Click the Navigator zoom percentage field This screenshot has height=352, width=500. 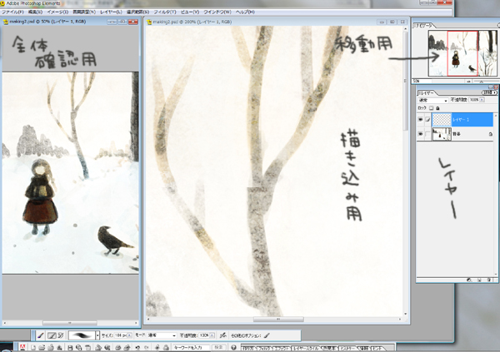(x=422, y=82)
